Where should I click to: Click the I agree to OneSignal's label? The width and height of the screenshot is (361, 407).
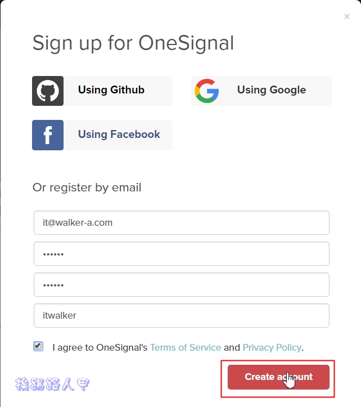tap(100, 347)
